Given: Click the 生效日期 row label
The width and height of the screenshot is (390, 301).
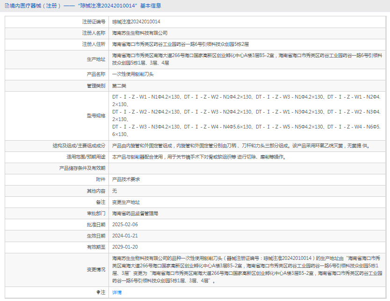Looking at the screenshot, I should (x=96, y=236).
